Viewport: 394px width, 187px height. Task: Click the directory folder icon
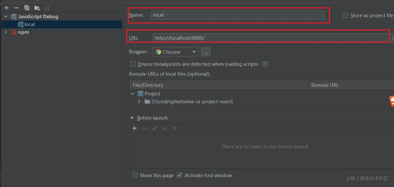pyautogui.click(x=147, y=102)
